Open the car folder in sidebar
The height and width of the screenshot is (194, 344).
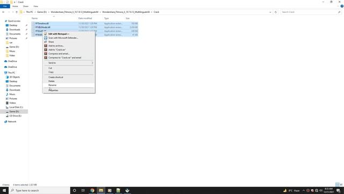point(11,43)
